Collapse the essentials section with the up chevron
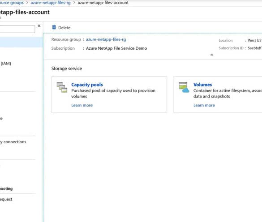The height and width of the screenshot is (222, 262). pyautogui.click(x=212, y=55)
